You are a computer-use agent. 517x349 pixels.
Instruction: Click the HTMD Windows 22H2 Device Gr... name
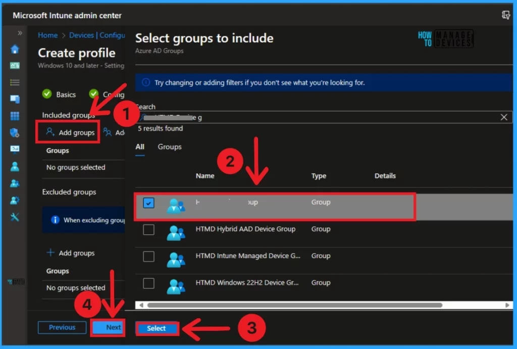point(247,282)
